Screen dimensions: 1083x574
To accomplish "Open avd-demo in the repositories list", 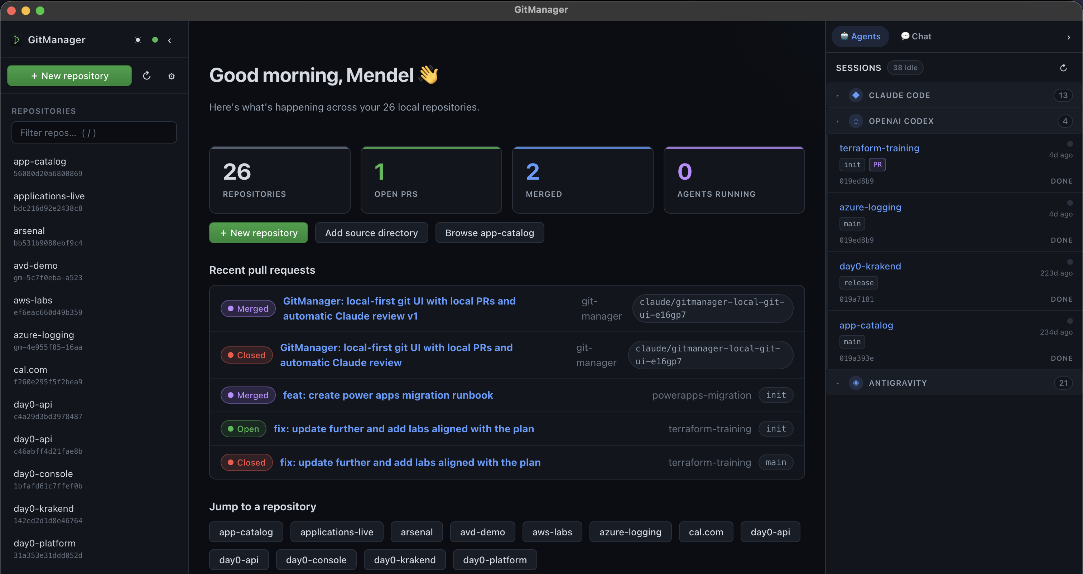I will coord(94,271).
